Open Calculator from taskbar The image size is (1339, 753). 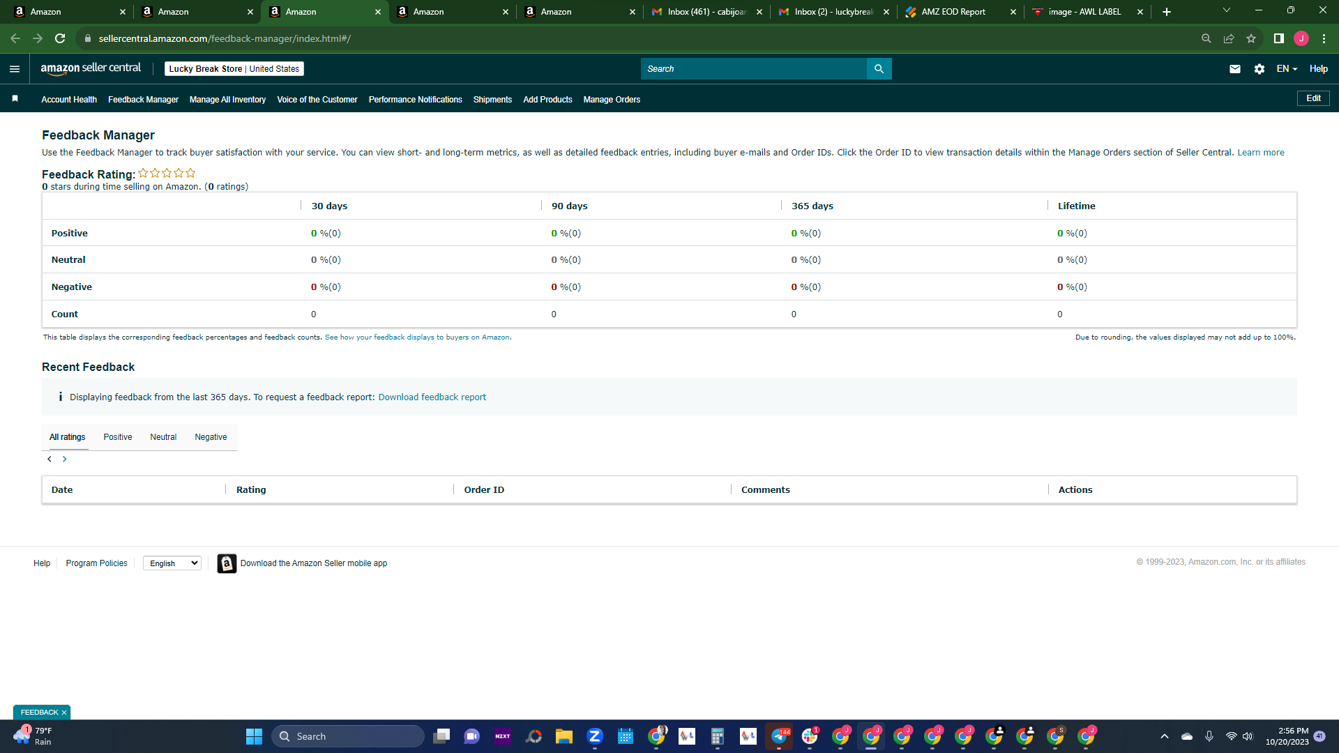pos(718,736)
